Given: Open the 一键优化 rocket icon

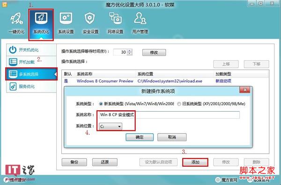Looking at the screenshot, I should (16, 23).
